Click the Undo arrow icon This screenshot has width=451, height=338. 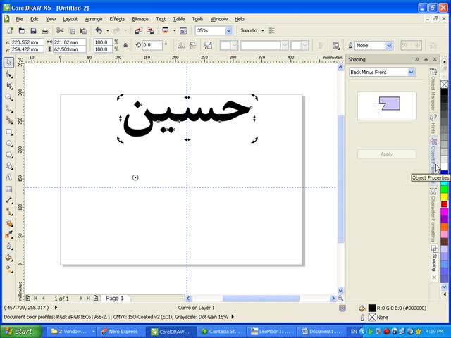pyautogui.click(x=99, y=30)
